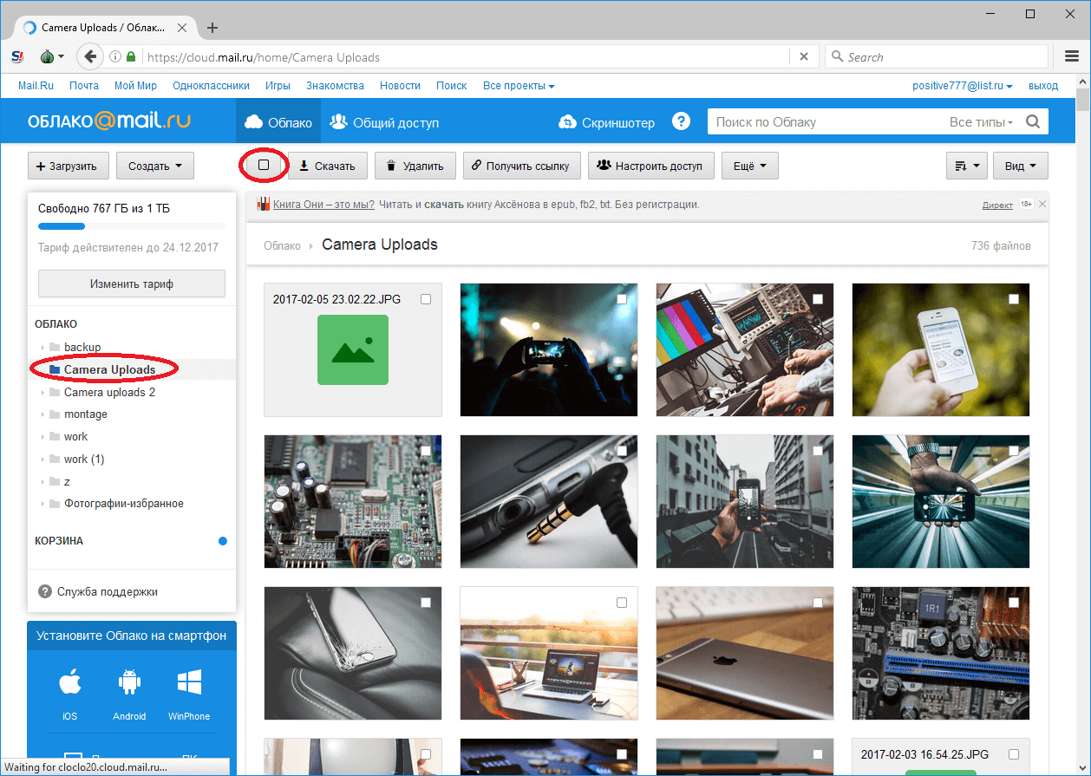Click the search magnifier icon in Облако search
Screen dimensions: 1091x776
click(1032, 122)
